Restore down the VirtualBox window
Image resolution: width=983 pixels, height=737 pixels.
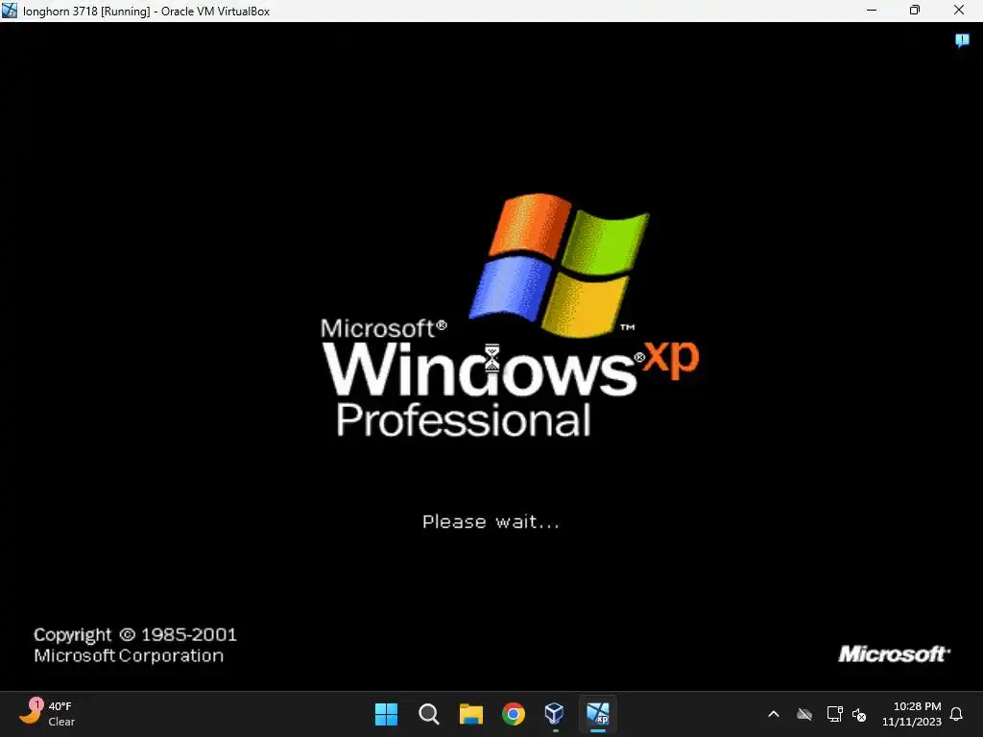pyautogui.click(x=915, y=10)
